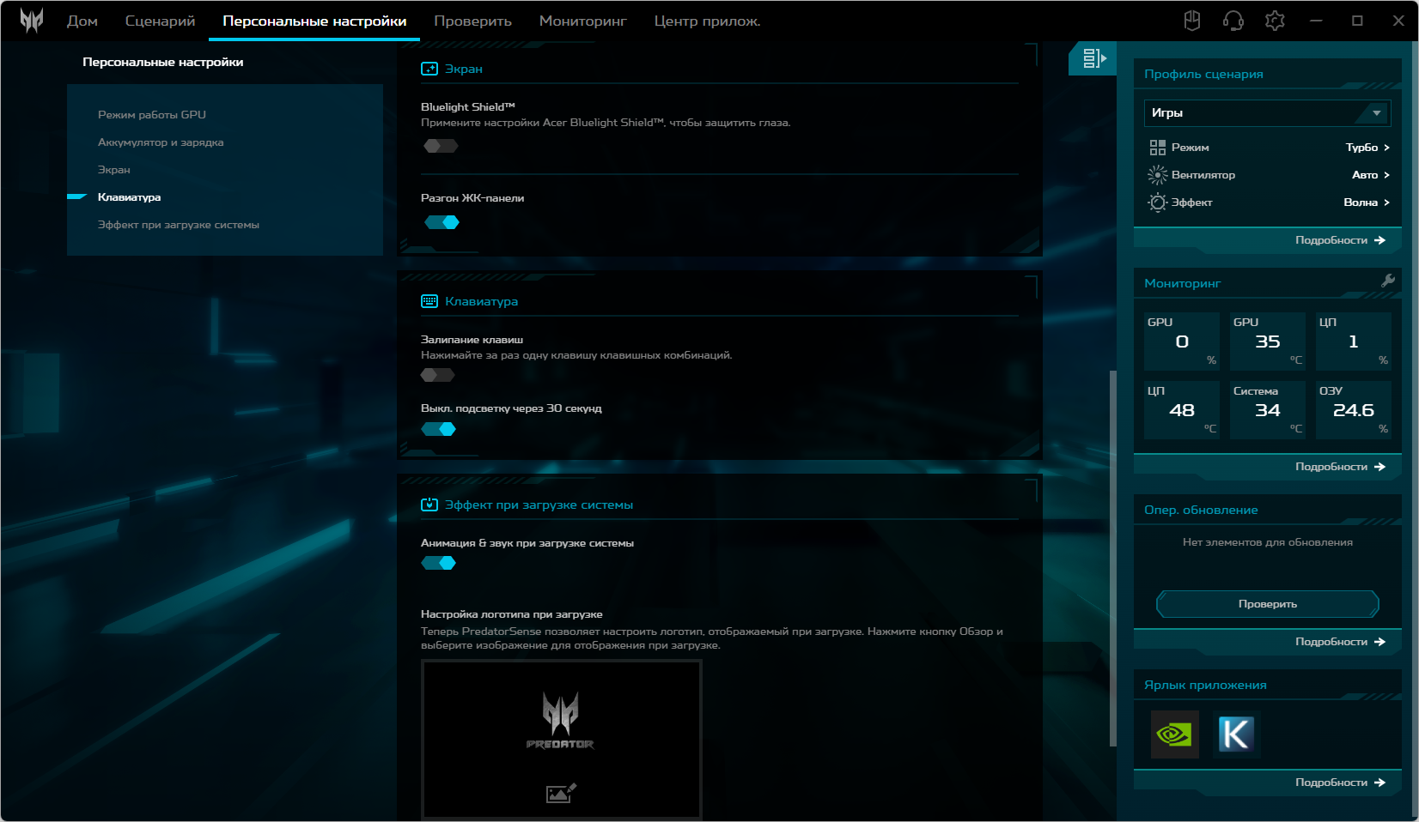
Task: Select Режим работы GPU in sidebar
Action: 152,115
